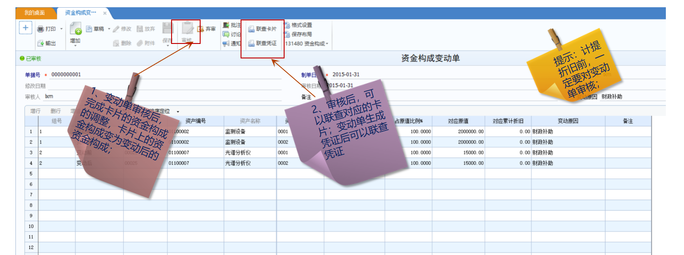Click the 讨论 discussion button
Image resolution: width=684 pixels, height=255 pixels.
[231, 34]
